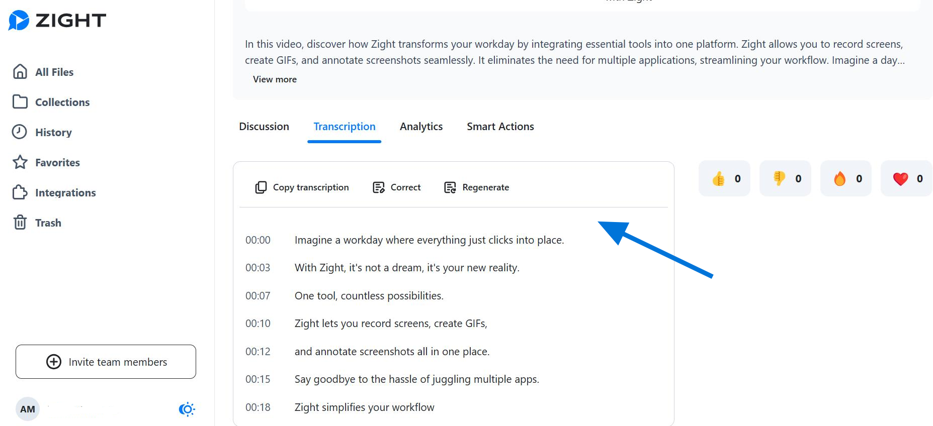933x426 pixels.
Task: Click the Regenerate transcription button
Action: point(477,187)
